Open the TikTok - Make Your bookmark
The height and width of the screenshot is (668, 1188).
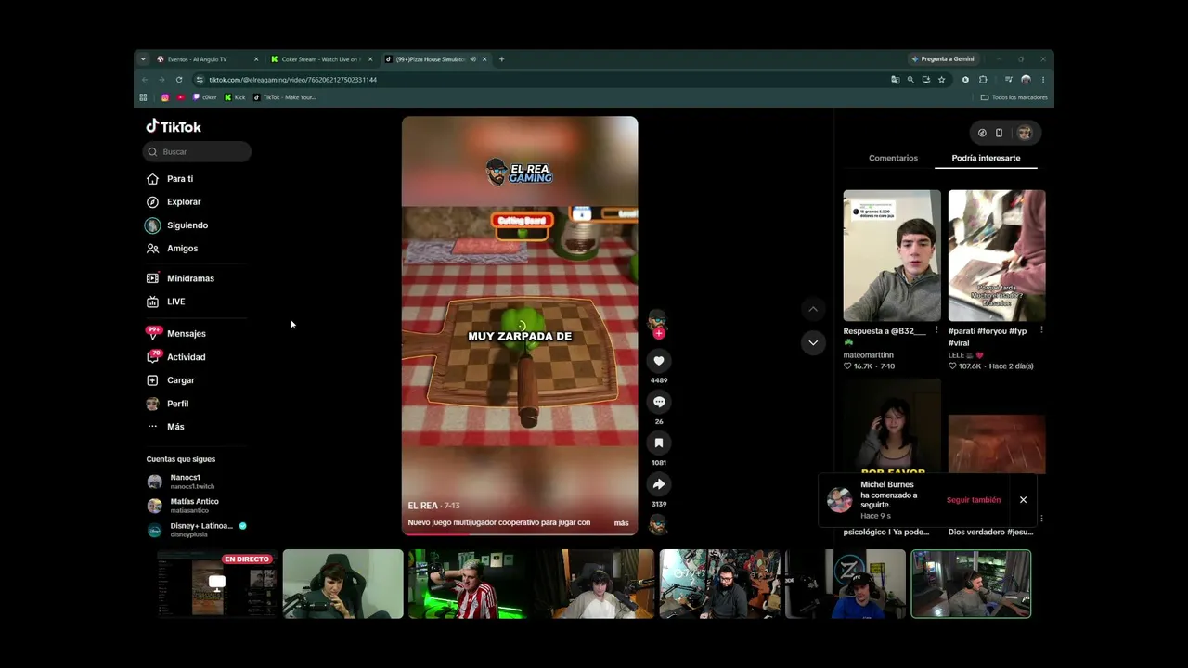285,97
